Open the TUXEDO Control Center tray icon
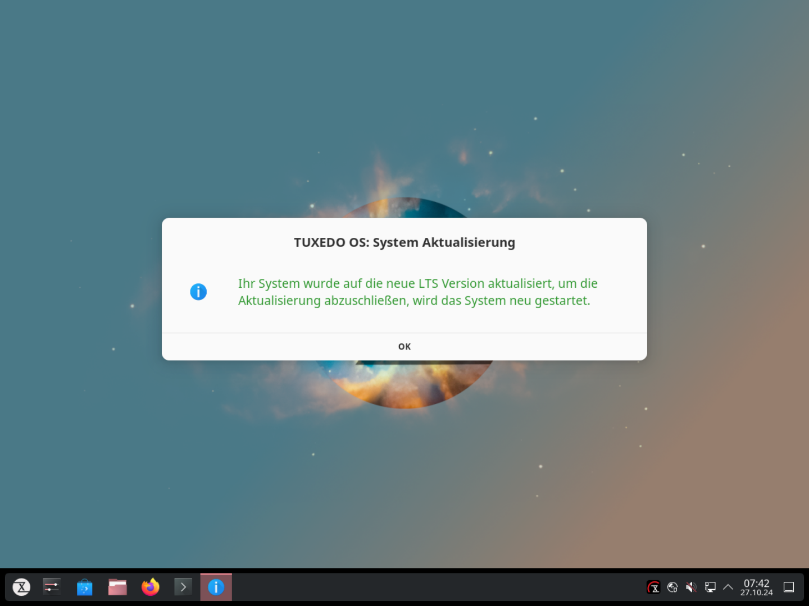The width and height of the screenshot is (809, 606). (x=653, y=587)
